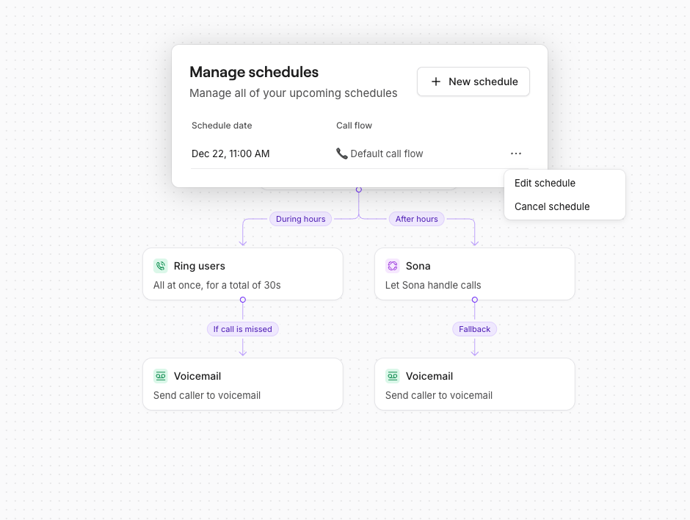Click the Fallback badge
The width and height of the screenshot is (690, 520).
474,329
